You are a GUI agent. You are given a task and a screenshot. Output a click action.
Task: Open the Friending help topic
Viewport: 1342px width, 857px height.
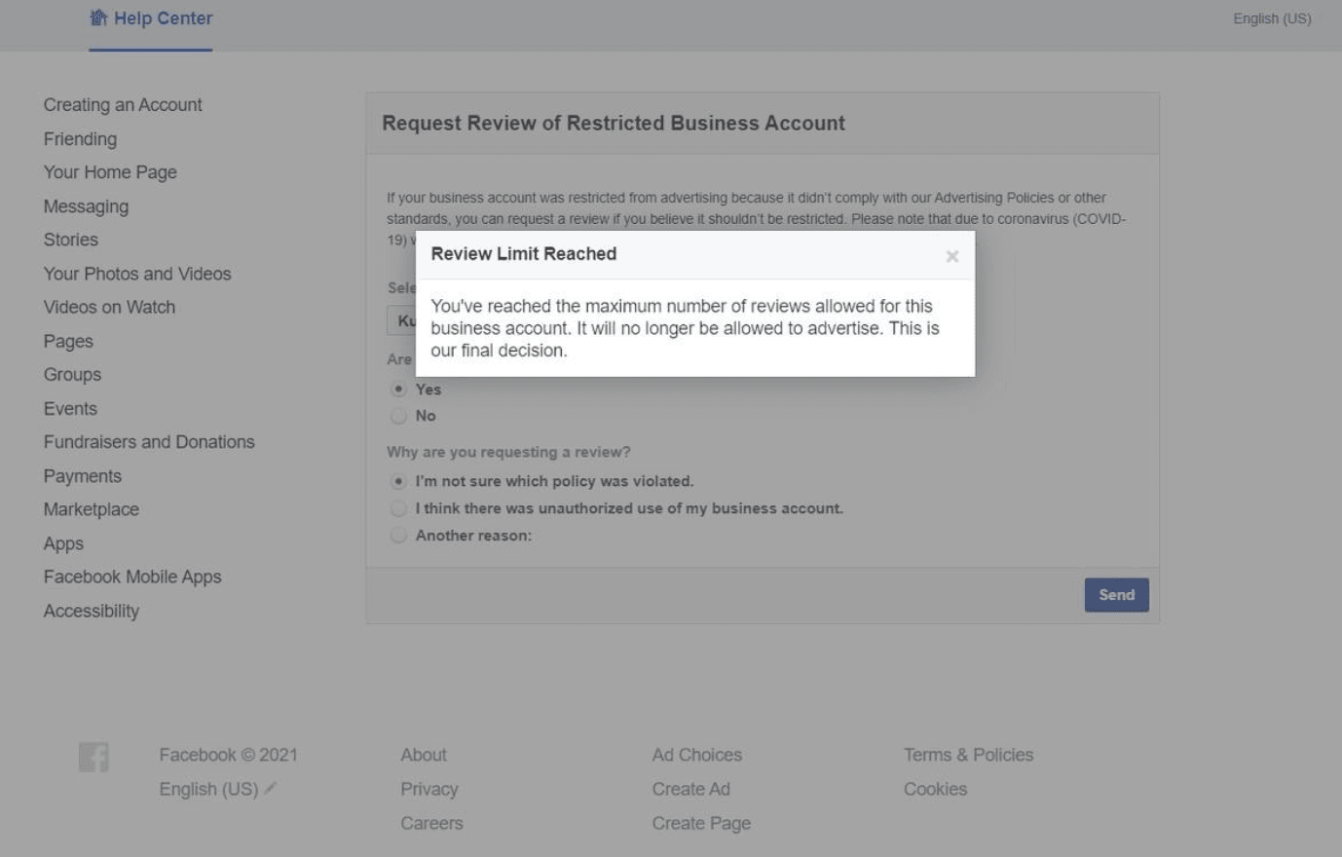80,139
